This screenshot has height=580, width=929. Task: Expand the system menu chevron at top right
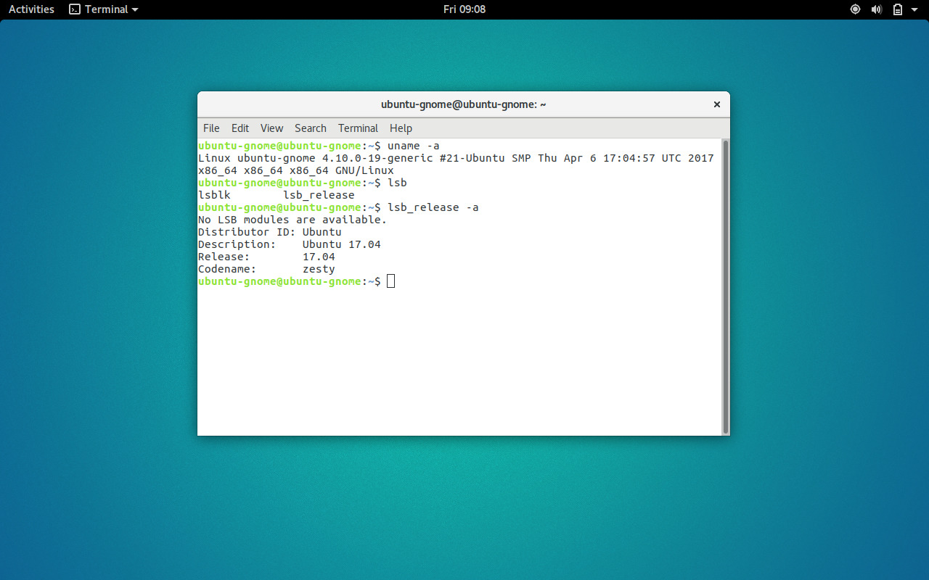pos(916,9)
